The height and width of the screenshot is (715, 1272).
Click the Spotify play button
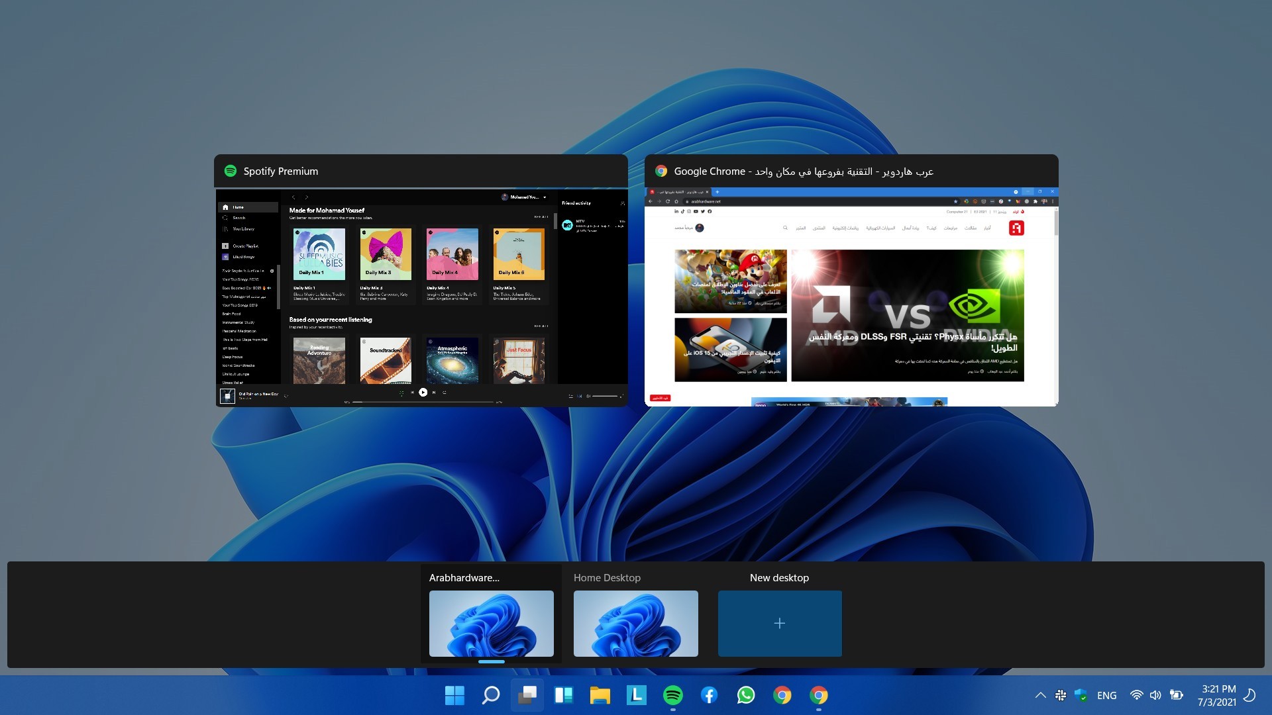click(423, 393)
